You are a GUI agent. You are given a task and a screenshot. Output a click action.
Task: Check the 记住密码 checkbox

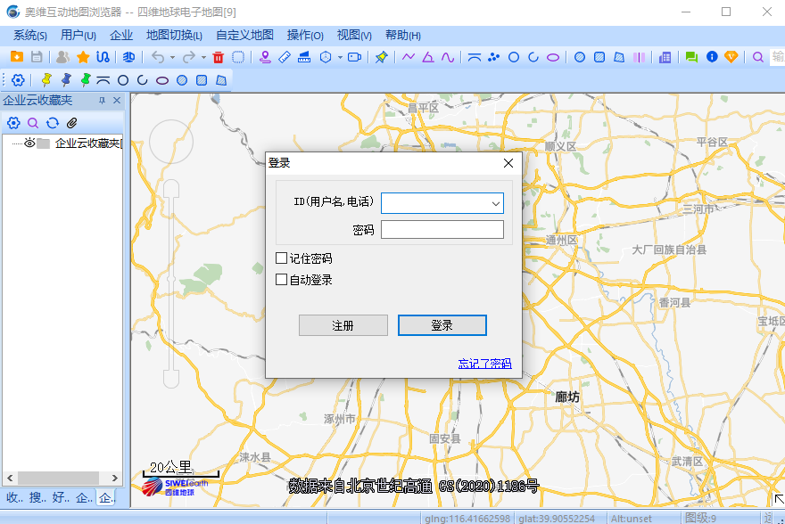(x=282, y=258)
